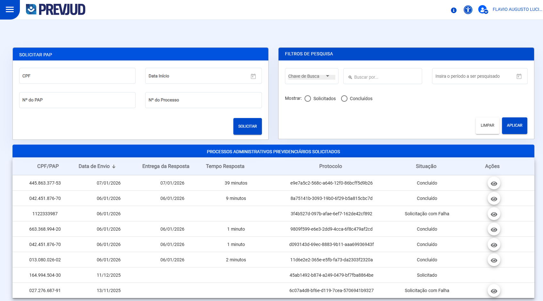This screenshot has height=301, width=543.
Task: Apply filters with the APLICAR button
Action: click(x=514, y=126)
